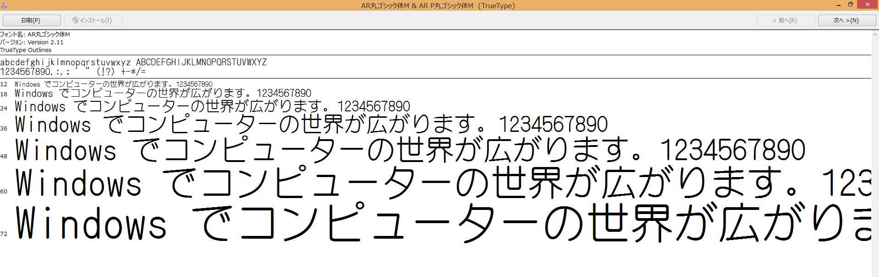Click the インストール(I) install button

[x=93, y=20]
